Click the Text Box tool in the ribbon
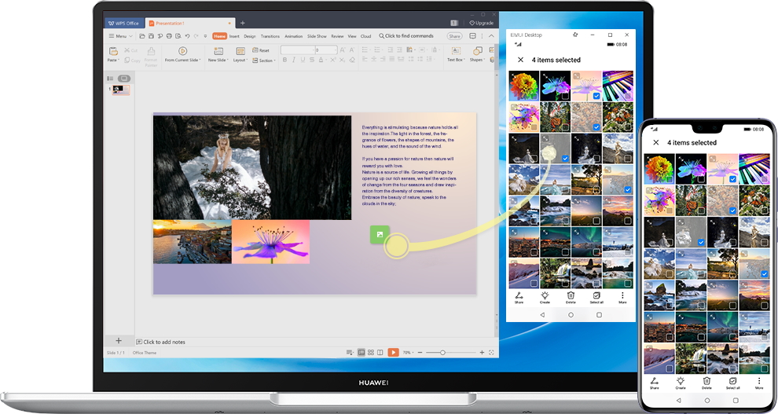 point(455,54)
